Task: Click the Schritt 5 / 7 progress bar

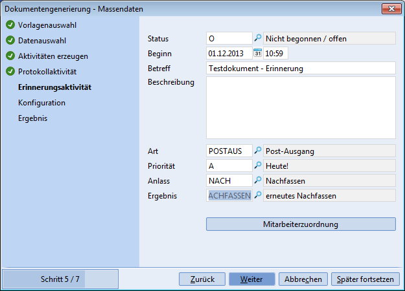Action: 60,279
